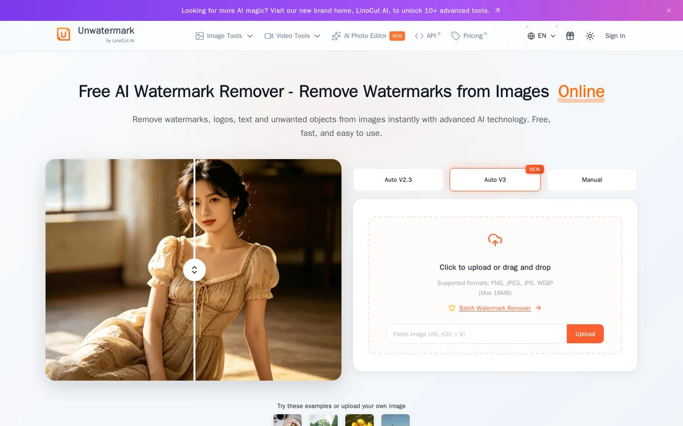This screenshot has height=426, width=683.
Task: Go to the Pricing page
Action: (470, 36)
